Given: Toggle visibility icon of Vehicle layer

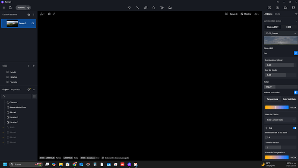Looking at the screenshot, I should click(x=7, y=82).
